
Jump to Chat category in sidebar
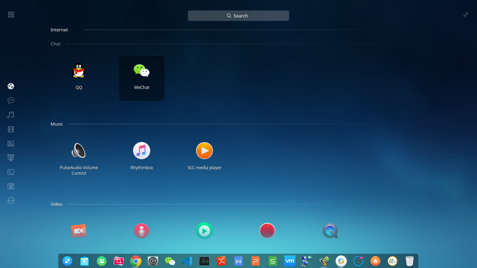11,100
